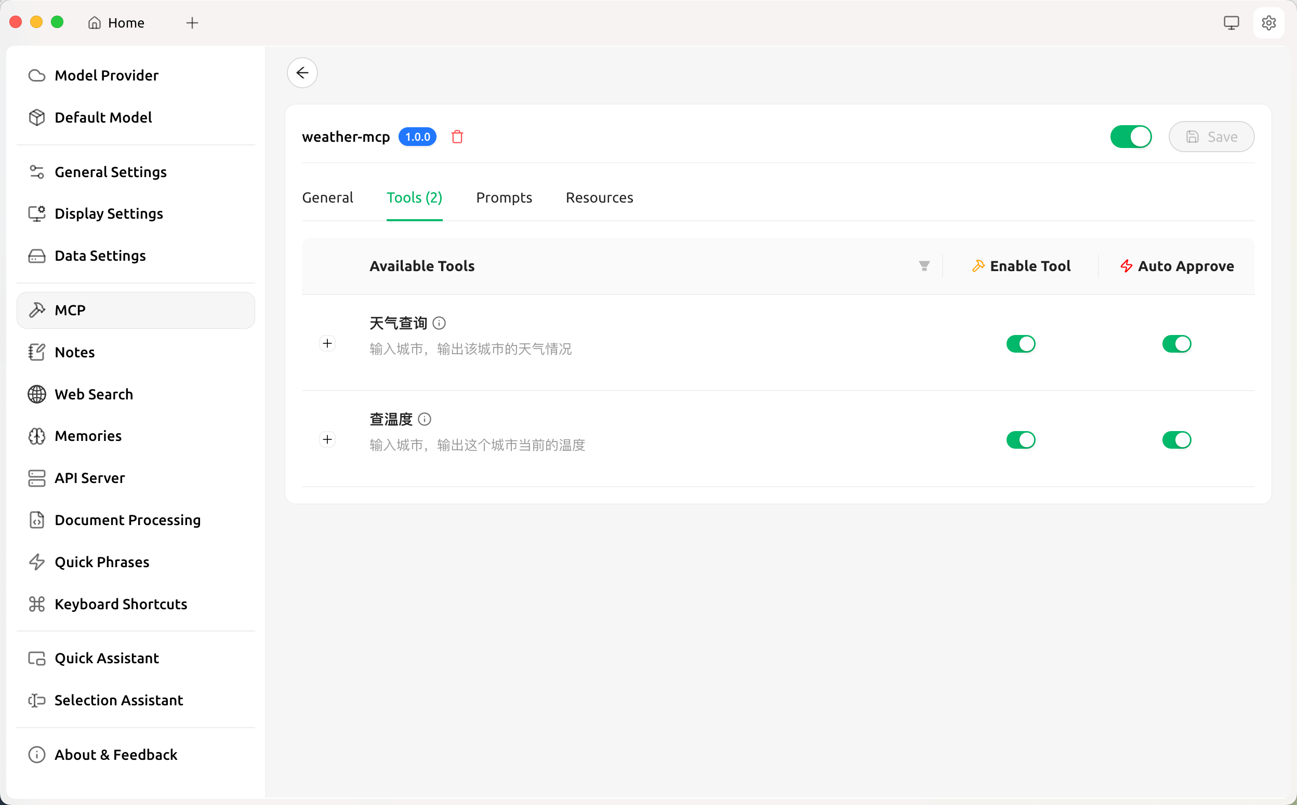
Task: Click the plus icon to add new tab
Action: (x=192, y=23)
